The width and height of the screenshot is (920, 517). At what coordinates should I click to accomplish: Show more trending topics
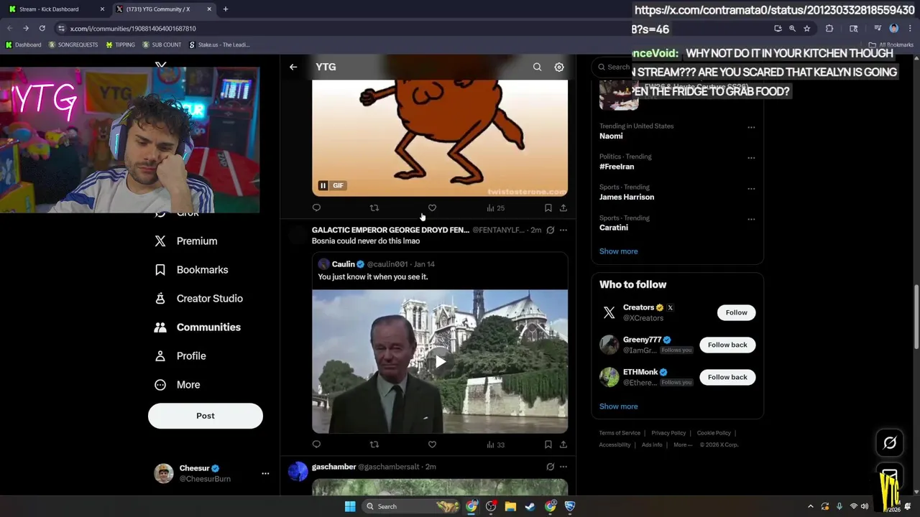619,251
